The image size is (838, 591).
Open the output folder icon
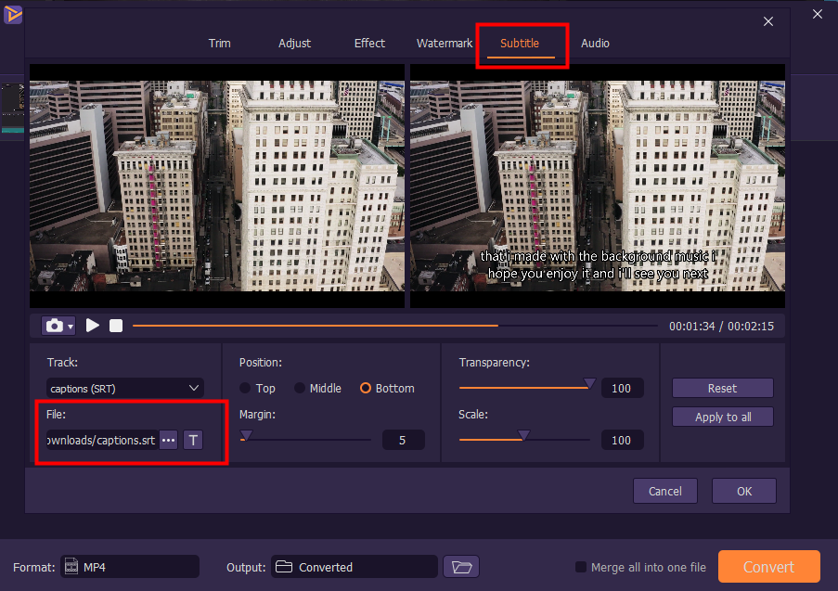pyautogui.click(x=459, y=567)
